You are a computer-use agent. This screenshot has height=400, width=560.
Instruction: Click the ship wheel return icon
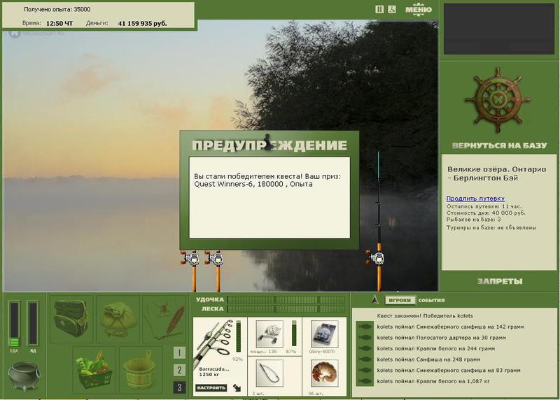(x=498, y=100)
